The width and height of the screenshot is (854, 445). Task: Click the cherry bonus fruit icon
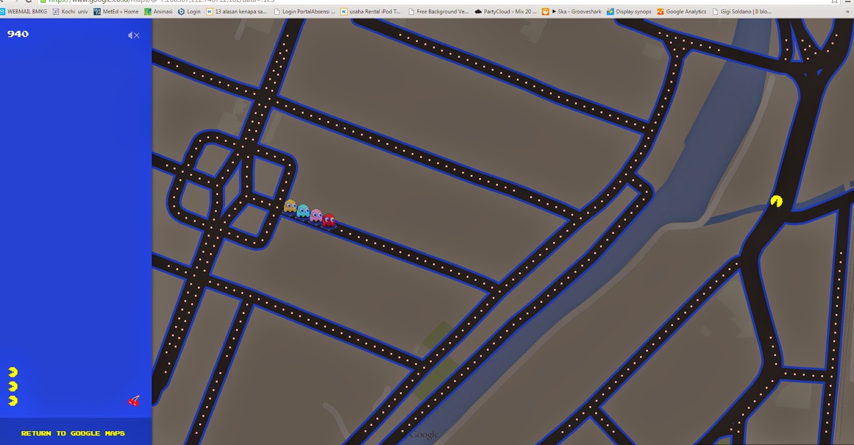point(134,401)
